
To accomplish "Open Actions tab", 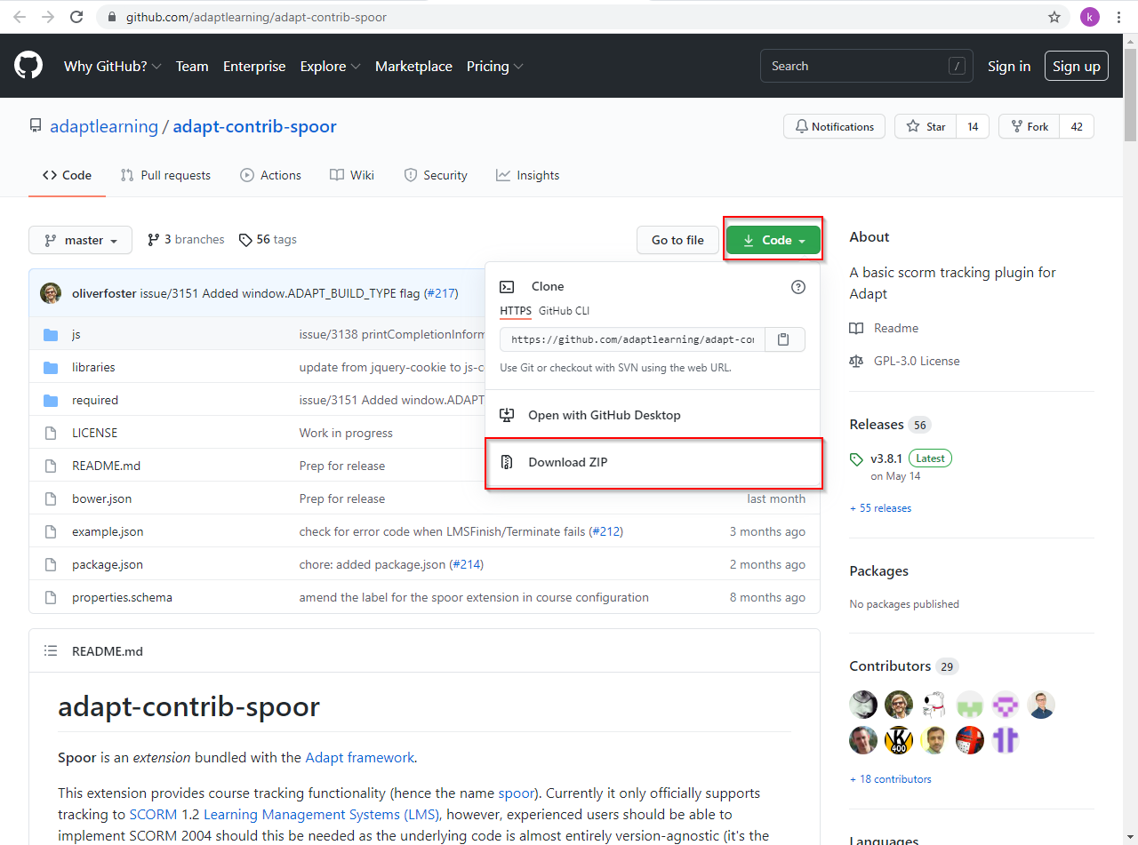I will tap(271, 175).
